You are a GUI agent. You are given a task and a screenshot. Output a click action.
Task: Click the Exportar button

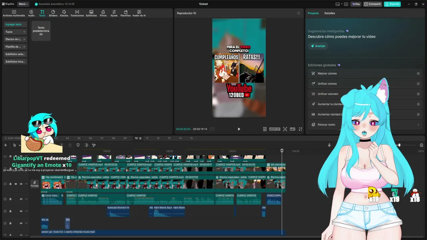[392, 4]
